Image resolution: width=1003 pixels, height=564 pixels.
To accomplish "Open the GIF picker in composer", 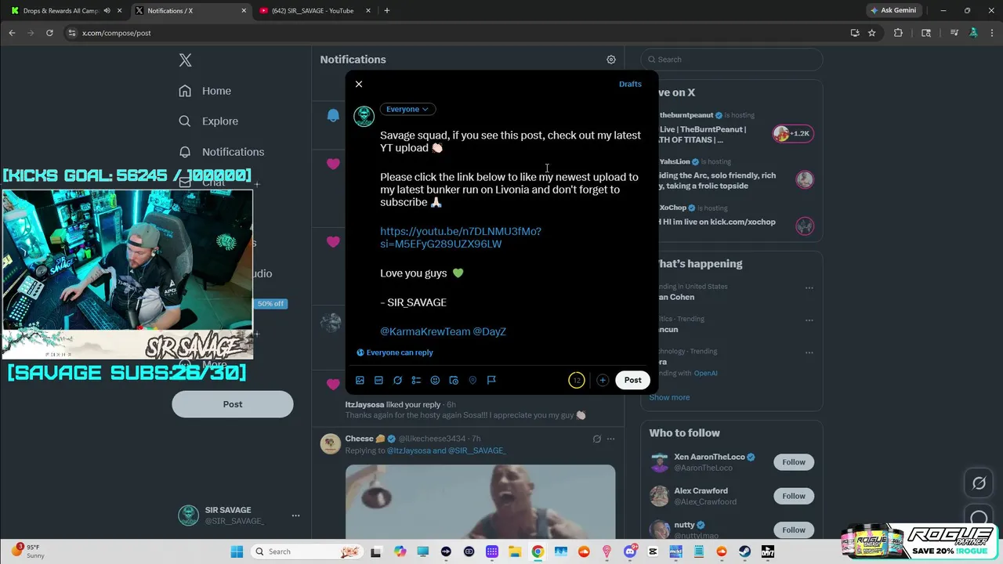I will point(378,380).
